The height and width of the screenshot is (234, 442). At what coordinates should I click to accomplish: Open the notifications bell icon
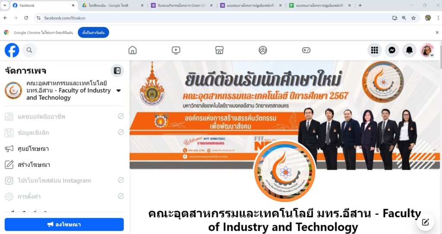[409, 50]
